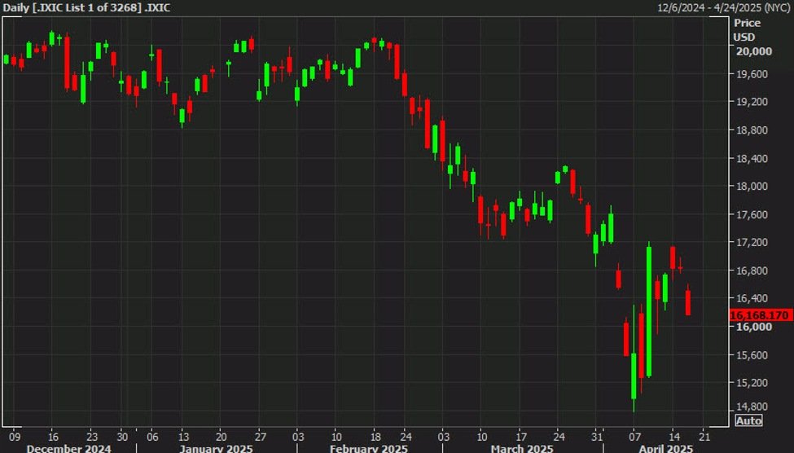Click the last red candle on the right
Viewport: 794px width, 453px height.
[688, 302]
